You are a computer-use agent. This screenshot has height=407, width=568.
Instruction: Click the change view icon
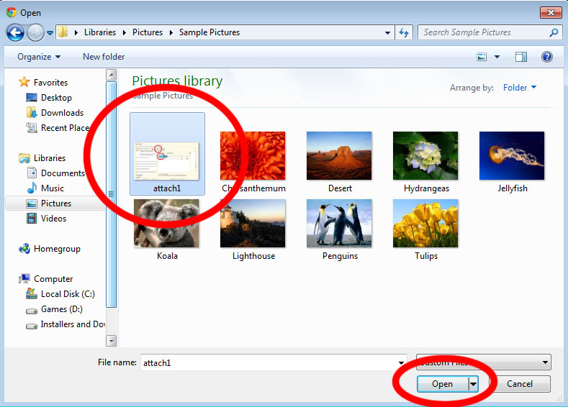(482, 57)
